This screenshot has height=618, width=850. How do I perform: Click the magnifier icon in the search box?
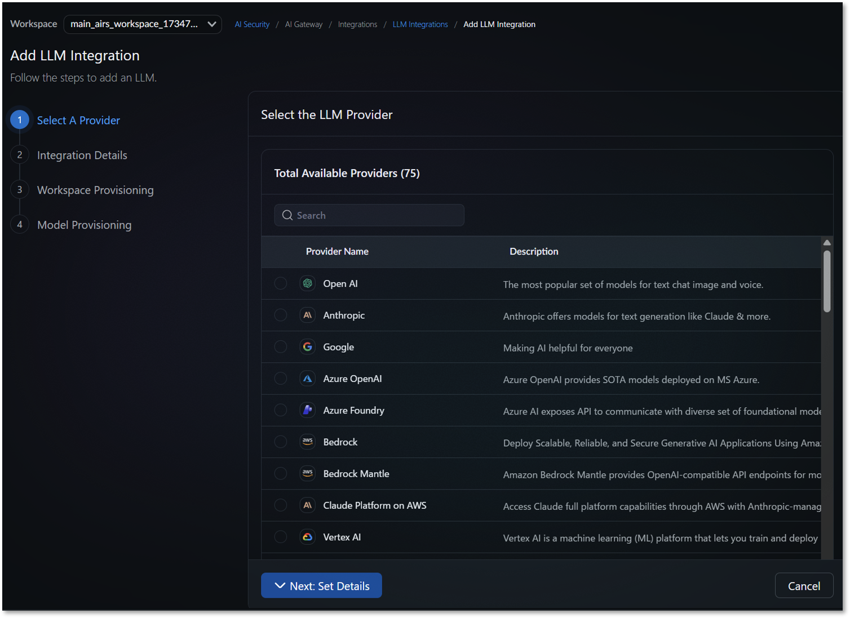click(287, 215)
